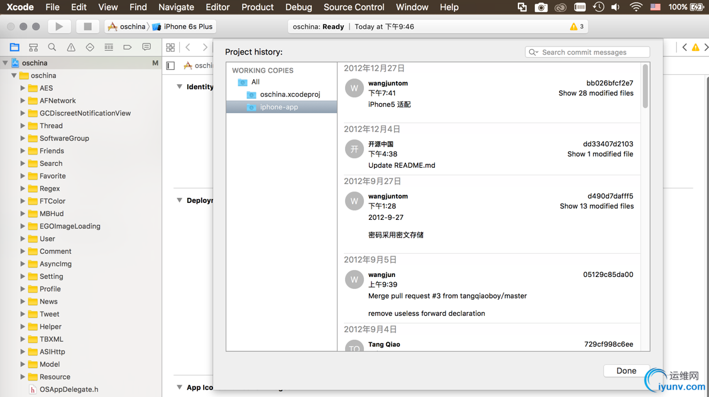This screenshot has height=397, width=709.
Task: Collapse the oschina project root
Action: tap(6, 63)
